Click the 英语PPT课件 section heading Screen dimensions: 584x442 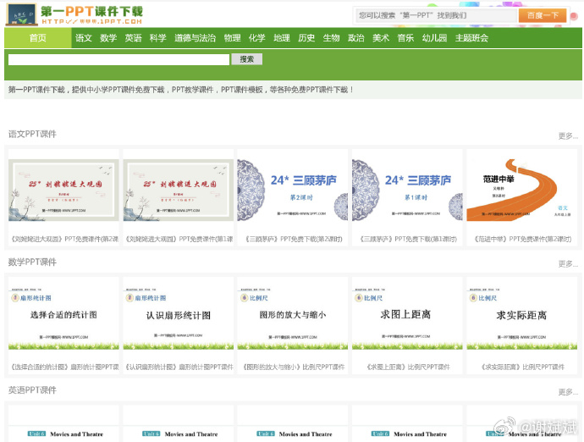click(x=32, y=390)
